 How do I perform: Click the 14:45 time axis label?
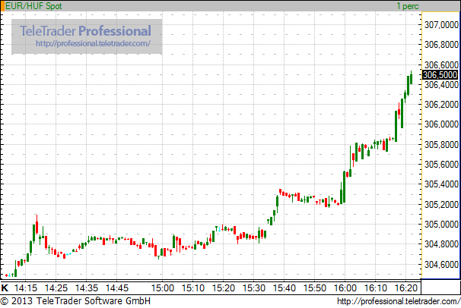[116, 288]
